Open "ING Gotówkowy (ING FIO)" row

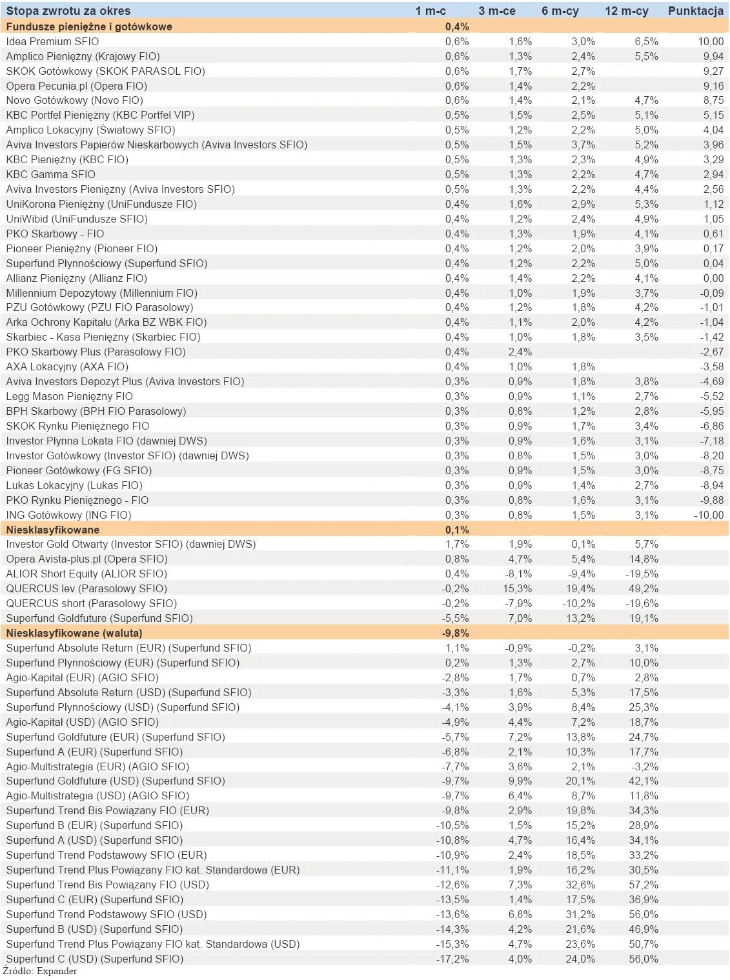[x=68, y=515]
